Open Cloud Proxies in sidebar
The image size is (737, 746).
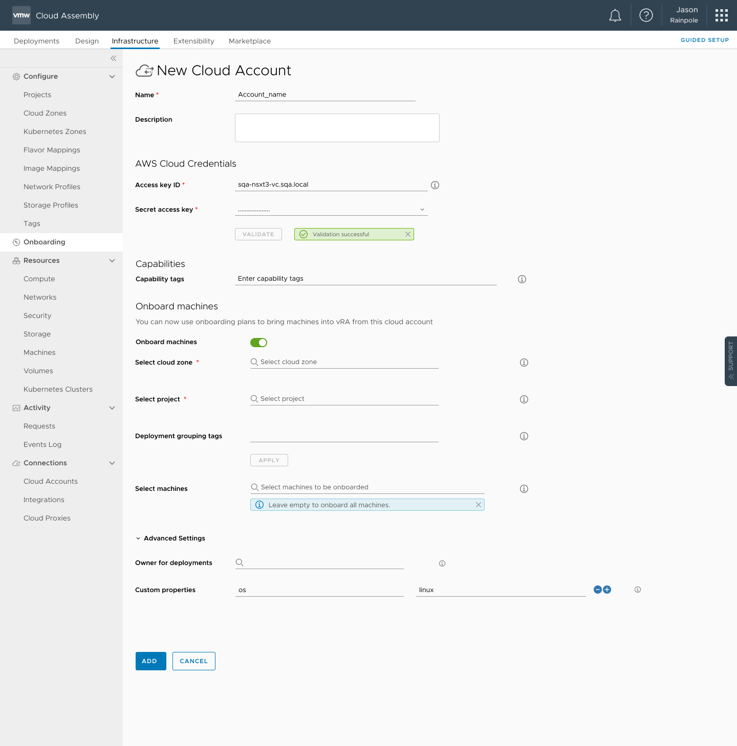[47, 518]
